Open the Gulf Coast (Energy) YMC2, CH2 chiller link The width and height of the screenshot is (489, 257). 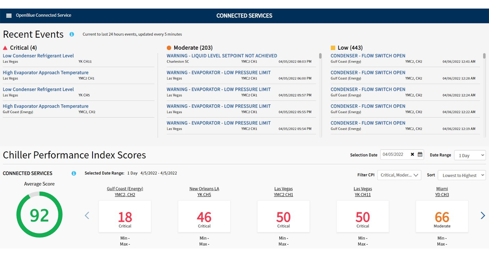point(125,191)
